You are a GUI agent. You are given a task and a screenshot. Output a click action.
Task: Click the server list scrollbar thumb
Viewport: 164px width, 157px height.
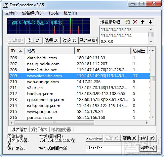151,34
